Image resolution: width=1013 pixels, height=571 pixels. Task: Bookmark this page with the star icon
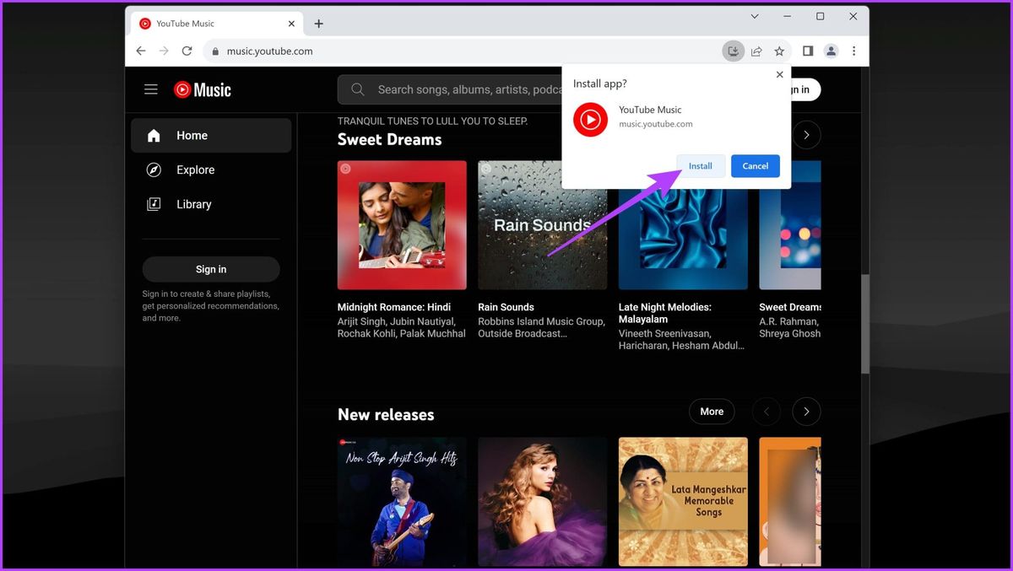(779, 51)
